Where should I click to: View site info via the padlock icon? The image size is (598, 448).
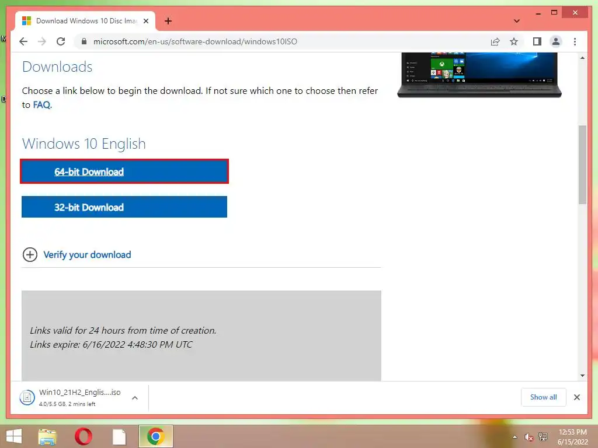pos(84,41)
